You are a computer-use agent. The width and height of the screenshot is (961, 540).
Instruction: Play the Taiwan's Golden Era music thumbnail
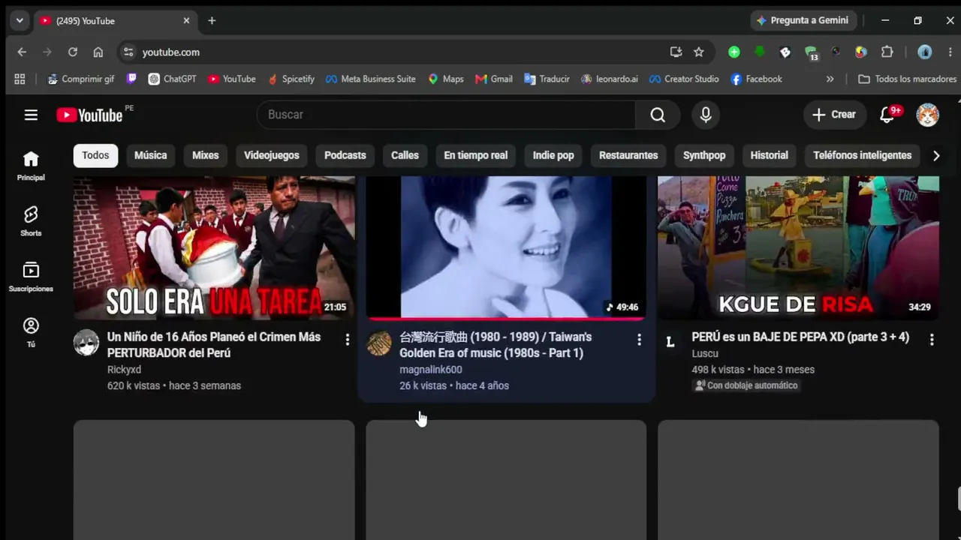click(x=506, y=247)
